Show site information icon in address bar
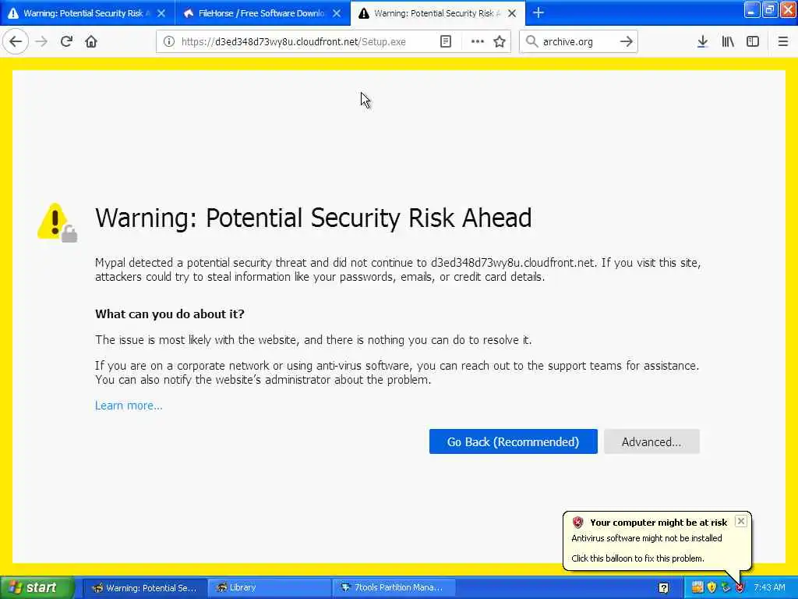This screenshot has width=798, height=599. coord(169,41)
